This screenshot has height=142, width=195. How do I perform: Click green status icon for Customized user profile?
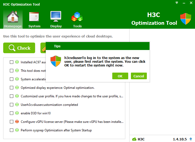pyautogui.click(x=17, y=96)
